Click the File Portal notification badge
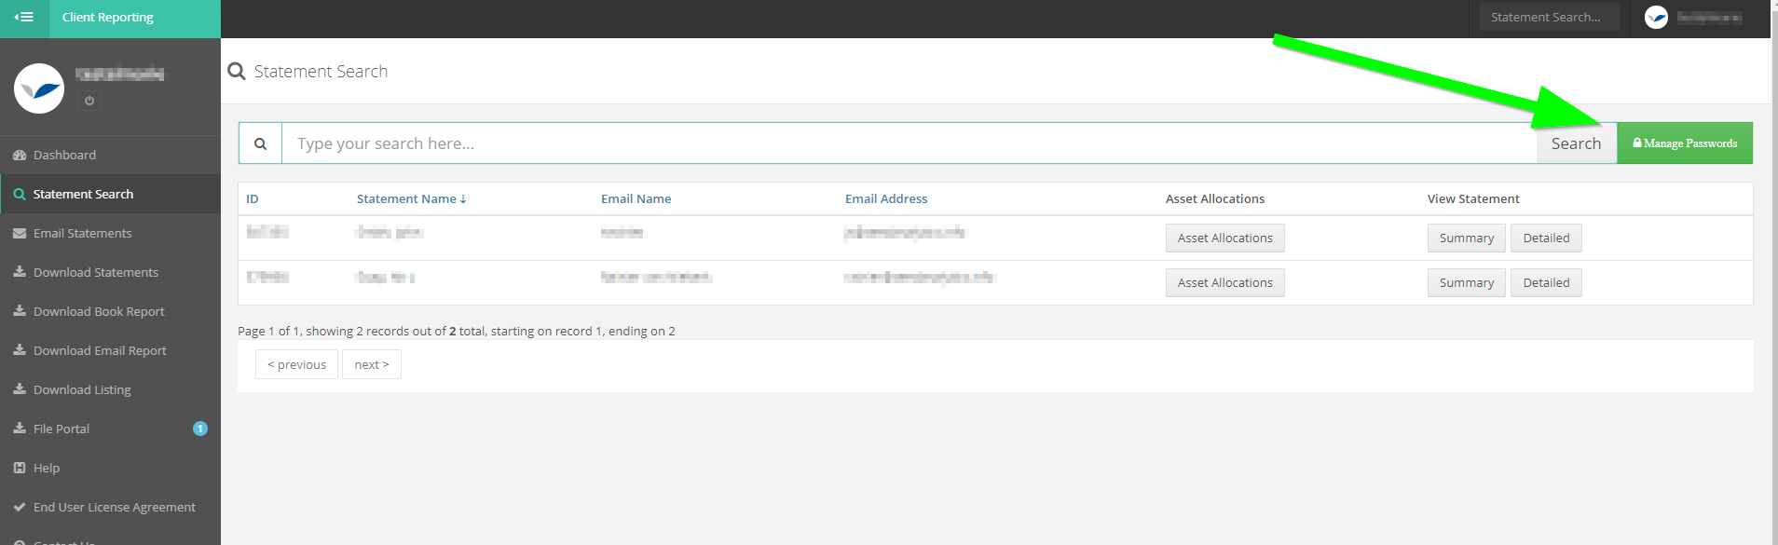Viewport: 1778px width, 545px height. (x=200, y=429)
